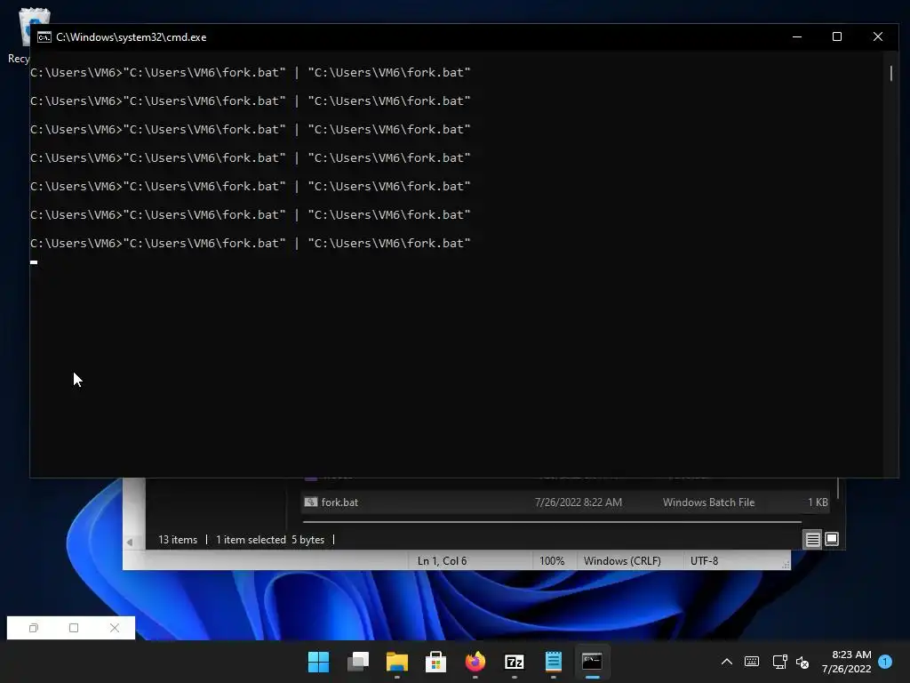The height and width of the screenshot is (683, 910).
Task: Switch Explorer to details view
Action: [812, 540]
